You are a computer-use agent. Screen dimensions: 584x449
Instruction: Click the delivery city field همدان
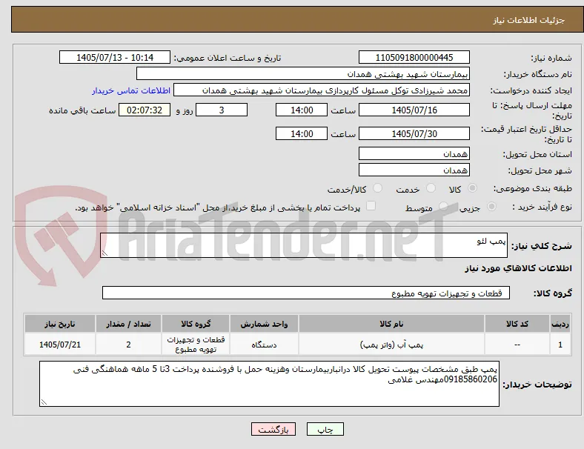pyautogui.click(x=414, y=170)
